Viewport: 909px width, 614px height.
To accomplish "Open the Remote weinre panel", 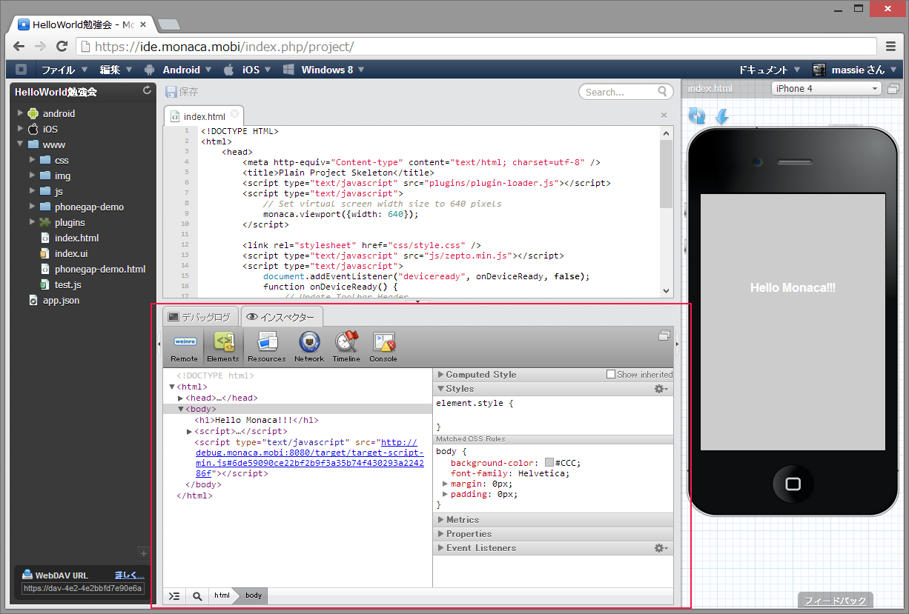I will pyautogui.click(x=185, y=347).
